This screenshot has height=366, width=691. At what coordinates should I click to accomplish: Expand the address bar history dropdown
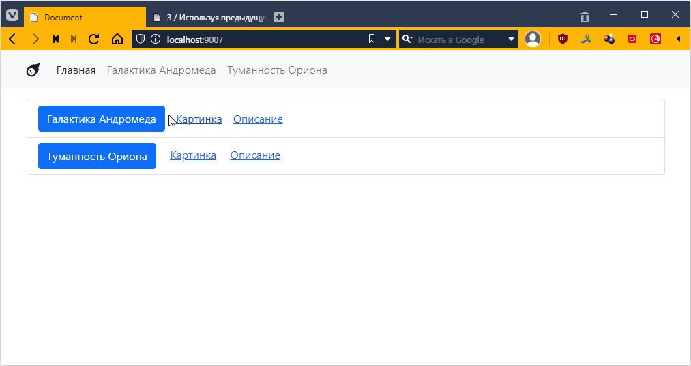(387, 40)
